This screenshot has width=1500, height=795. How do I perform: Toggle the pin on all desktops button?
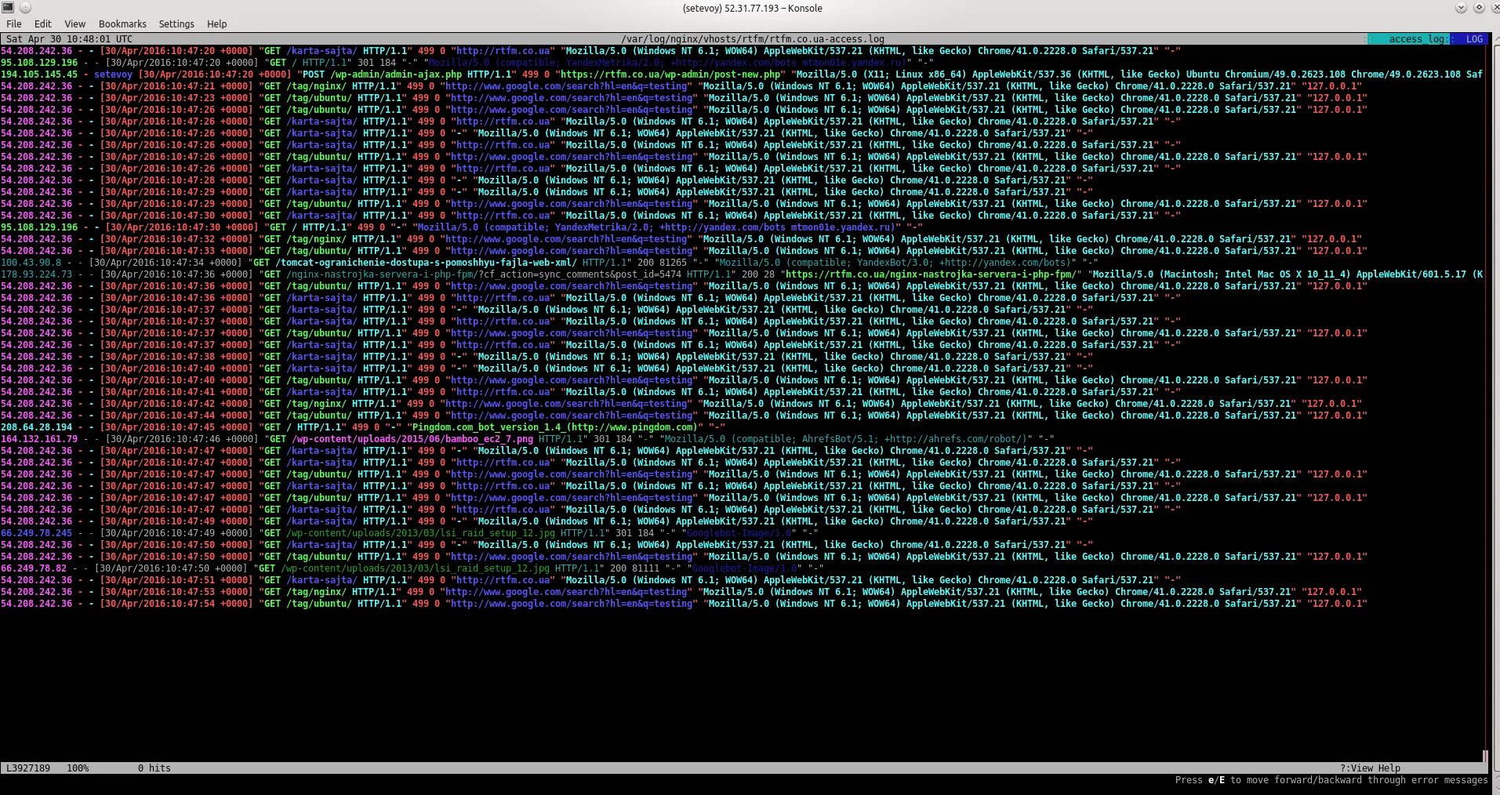[25, 8]
